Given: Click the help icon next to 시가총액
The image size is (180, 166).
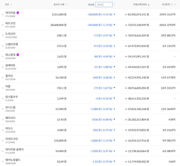Looking at the screenshot, I should point(172,5).
